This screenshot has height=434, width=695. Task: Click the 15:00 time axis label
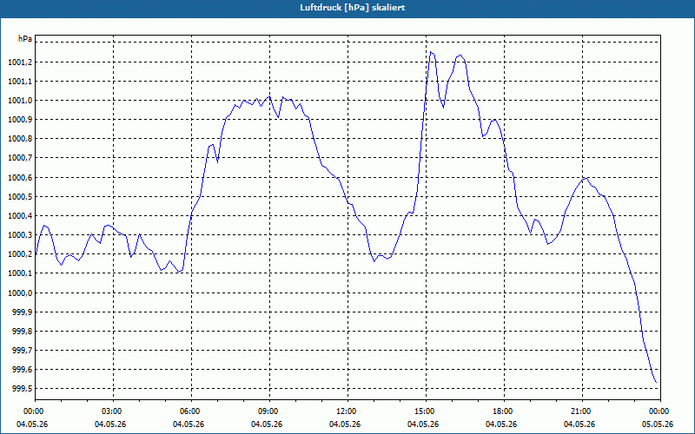[426, 411]
